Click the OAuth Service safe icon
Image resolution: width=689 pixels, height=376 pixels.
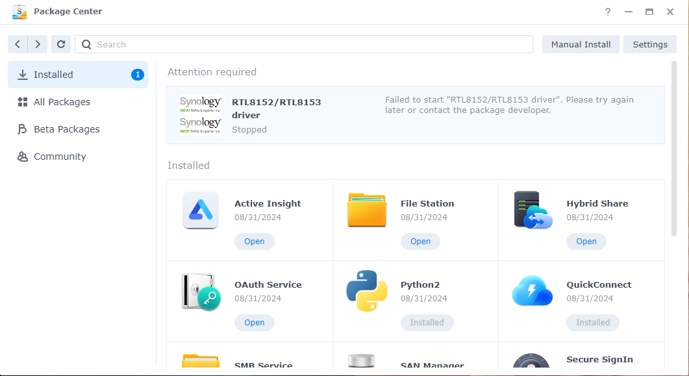point(201,291)
